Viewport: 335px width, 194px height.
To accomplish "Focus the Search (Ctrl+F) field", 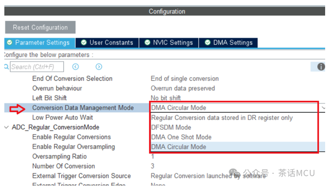I will pos(38,67).
